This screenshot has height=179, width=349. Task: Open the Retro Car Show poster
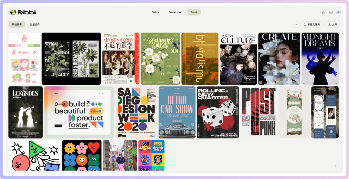coord(177,112)
